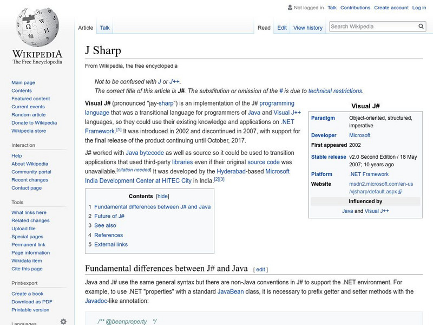Select the Article tab
Screen dimensions: 433x325
click(x=86, y=28)
